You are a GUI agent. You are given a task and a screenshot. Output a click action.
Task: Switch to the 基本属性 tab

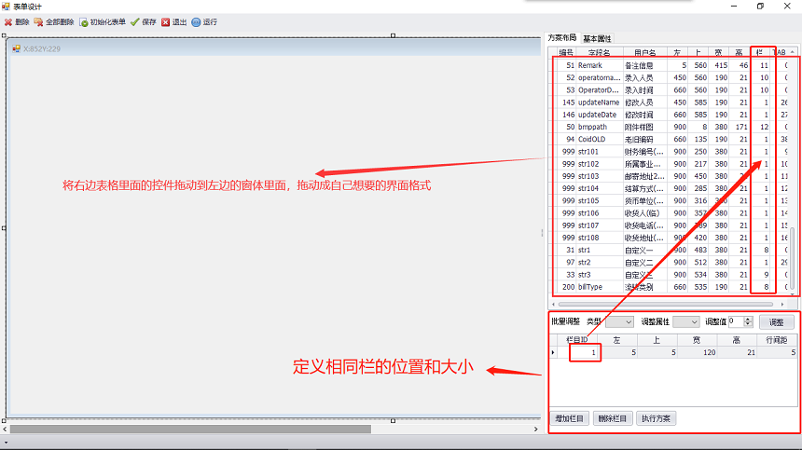(x=597, y=39)
